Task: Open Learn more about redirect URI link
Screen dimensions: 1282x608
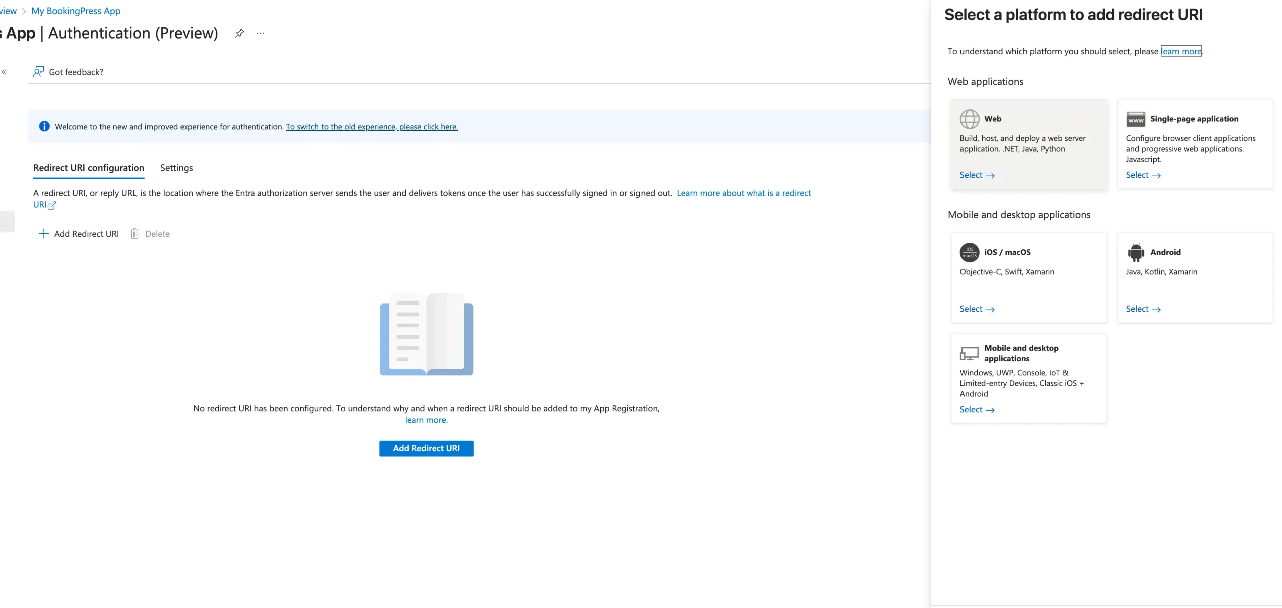Action: (x=744, y=193)
